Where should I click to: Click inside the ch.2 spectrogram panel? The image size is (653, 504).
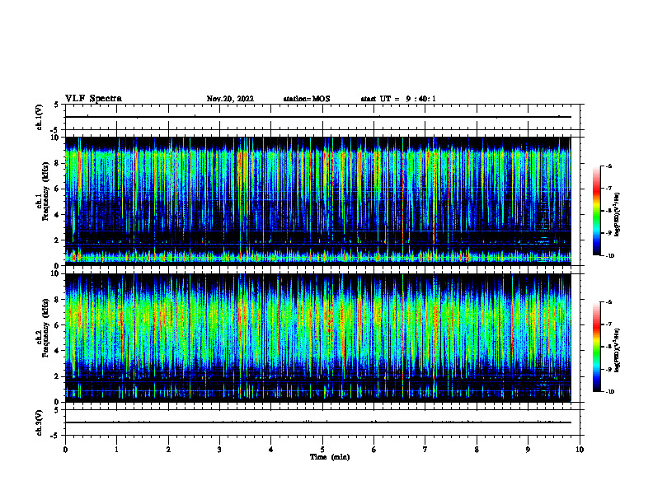point(318,338)
